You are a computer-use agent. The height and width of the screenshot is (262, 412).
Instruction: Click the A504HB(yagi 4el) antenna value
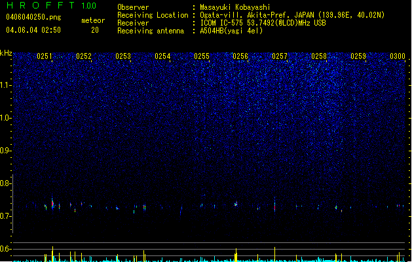point(231,31)
